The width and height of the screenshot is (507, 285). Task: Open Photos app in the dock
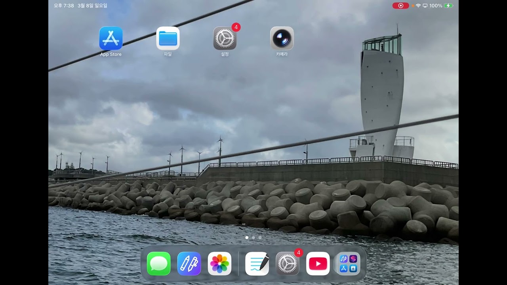click(x=219, y=264)
